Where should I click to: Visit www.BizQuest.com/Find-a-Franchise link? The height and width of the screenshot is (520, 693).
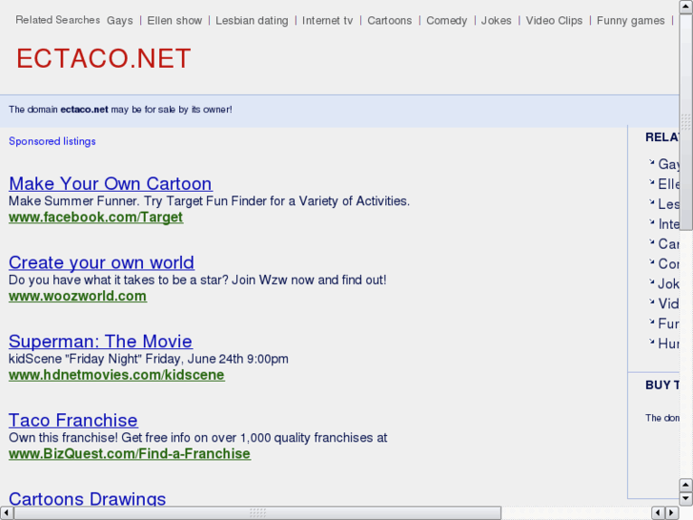click(130, 453)
